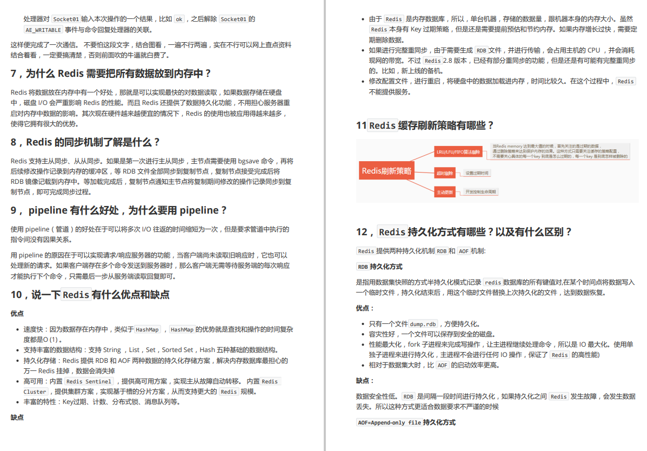Click the '超时删除' diagram node
Image resolution: width=647 pixels, height=451 pixels.
(x=445, y=173)
